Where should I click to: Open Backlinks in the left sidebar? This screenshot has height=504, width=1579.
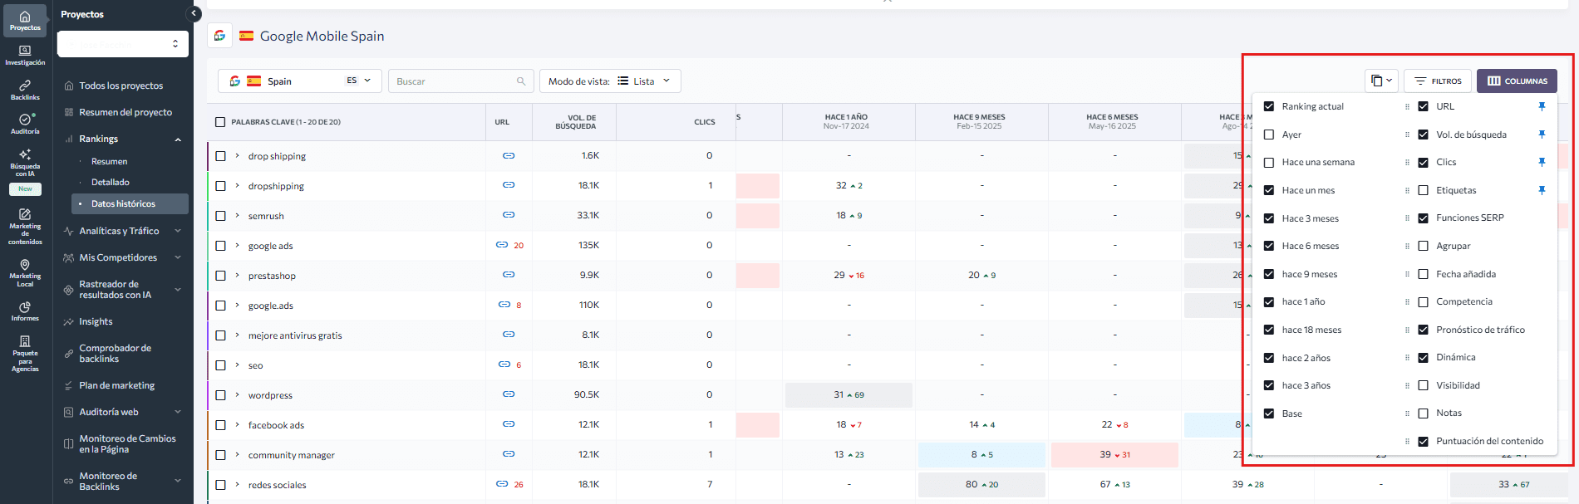[25, 90]
